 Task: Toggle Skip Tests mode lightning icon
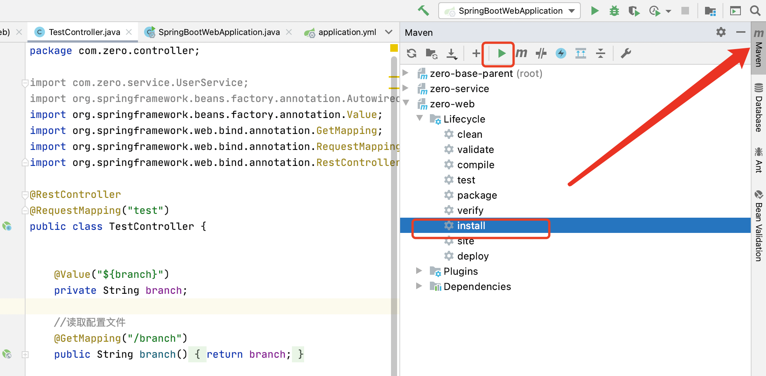tap(561, 53)
